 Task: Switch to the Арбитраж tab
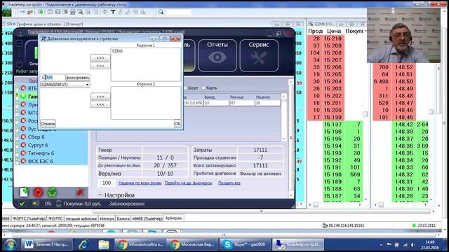[173, 218]
